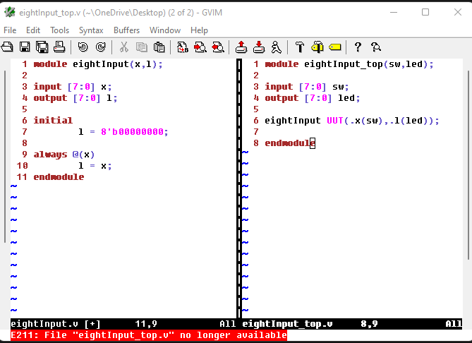Click the Jump to Tag icon
472x343 pixels.
[334, 47]
